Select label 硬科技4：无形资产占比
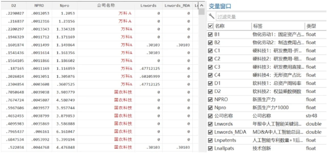The height and width of the screenshot is (153, 329). [277, 75]
